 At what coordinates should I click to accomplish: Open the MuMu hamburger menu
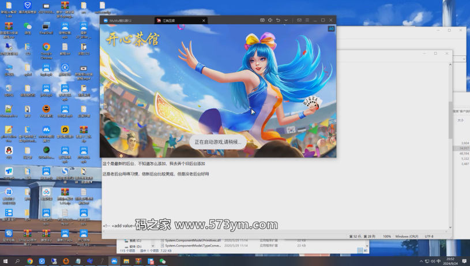pos(307,20)
